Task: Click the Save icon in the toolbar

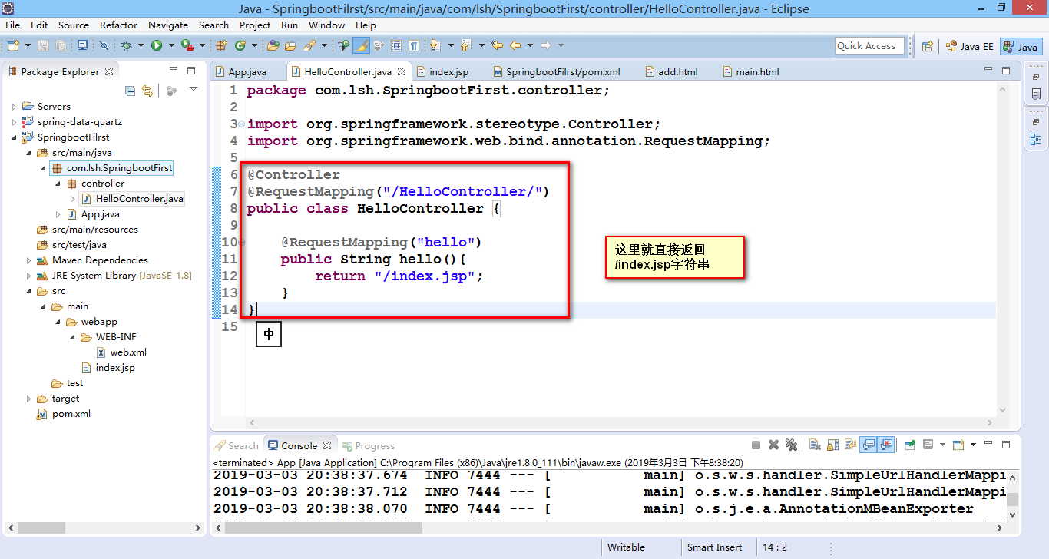Action: click(x=43, y=46)
